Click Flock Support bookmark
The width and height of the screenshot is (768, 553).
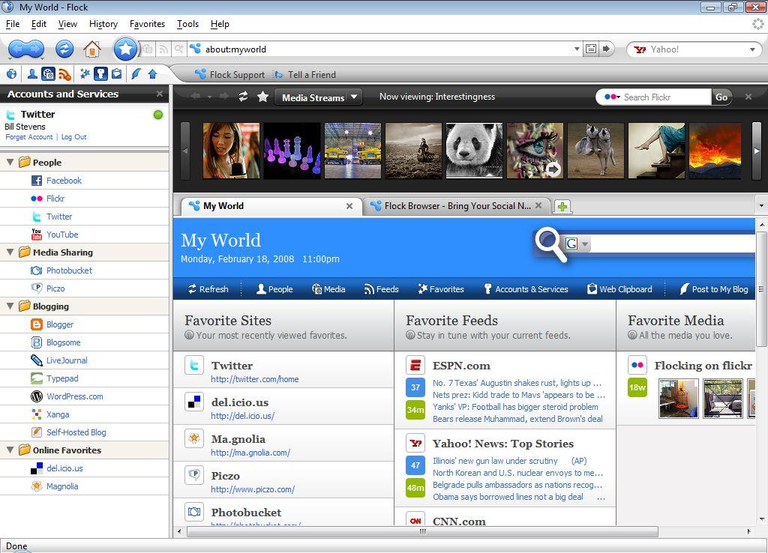229,74
